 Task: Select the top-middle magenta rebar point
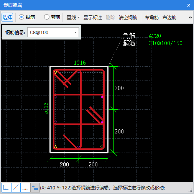coord(79,72)
